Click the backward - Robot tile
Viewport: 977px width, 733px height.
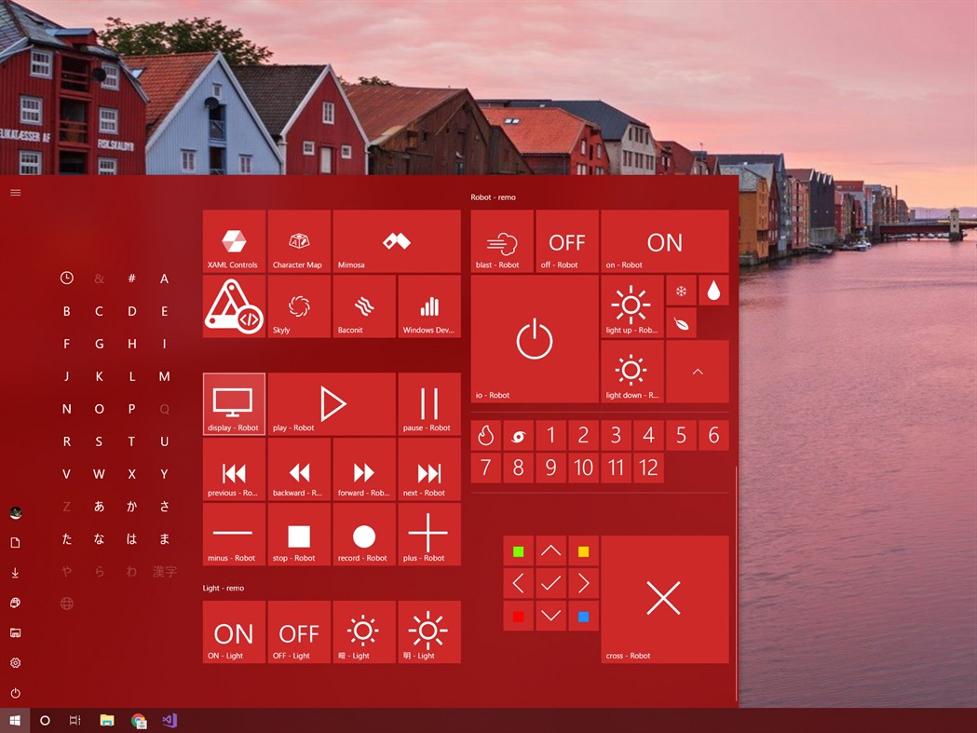299,468
